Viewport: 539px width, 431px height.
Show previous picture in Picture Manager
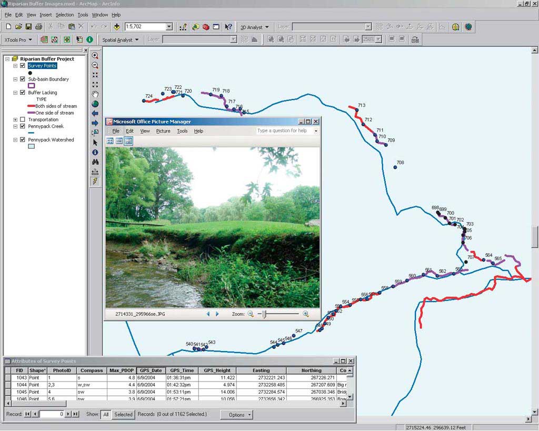208,314
